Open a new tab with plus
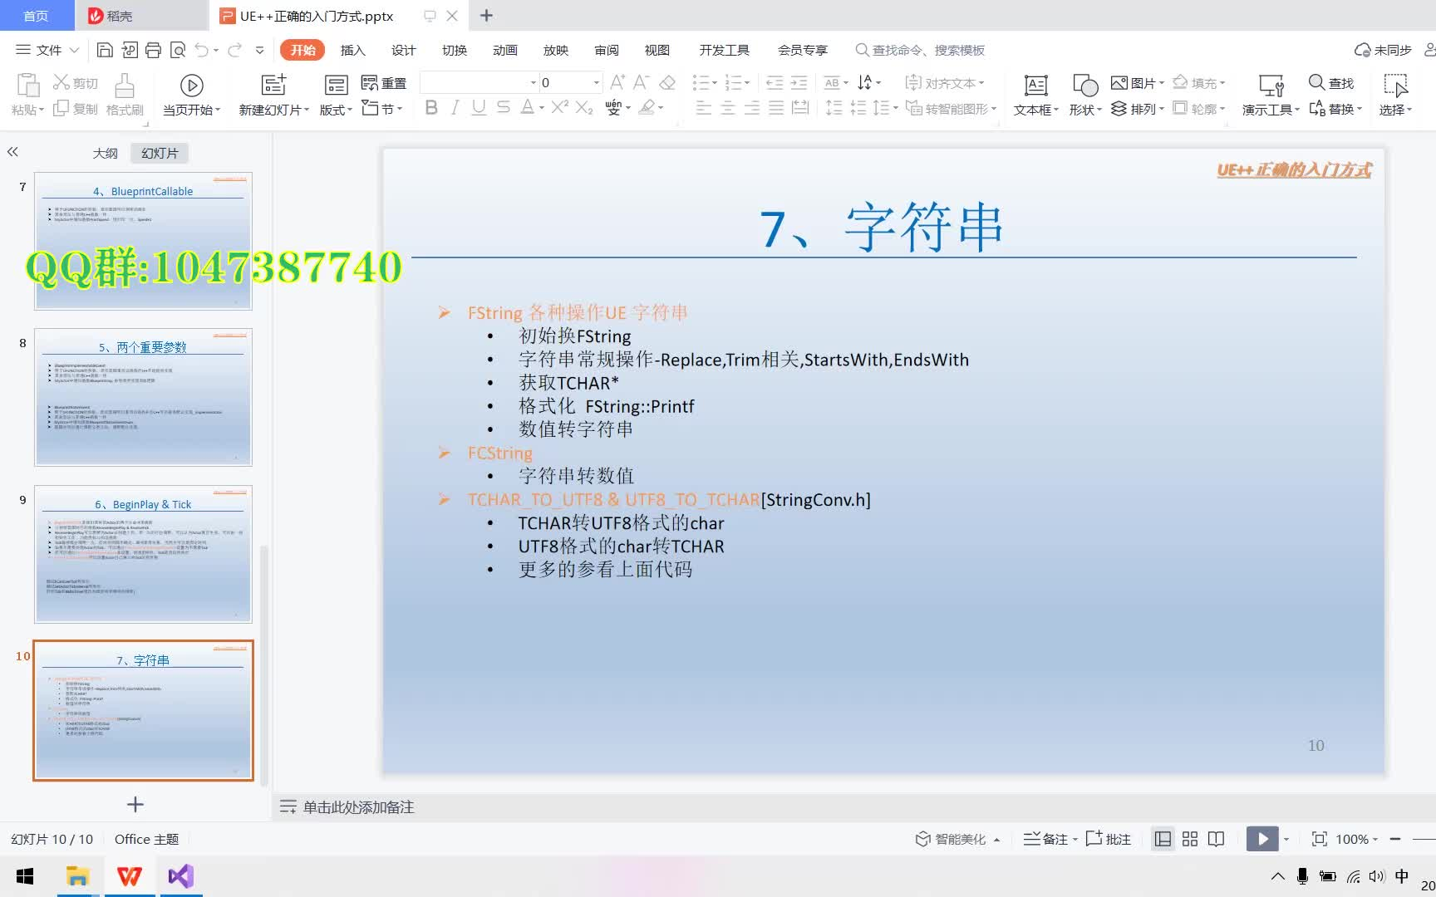The image size is (1436, 897). [x=487, y=15]
